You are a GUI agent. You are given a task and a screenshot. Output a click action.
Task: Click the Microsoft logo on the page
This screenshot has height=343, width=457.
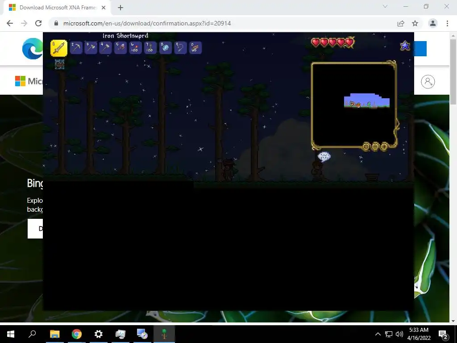29,81
